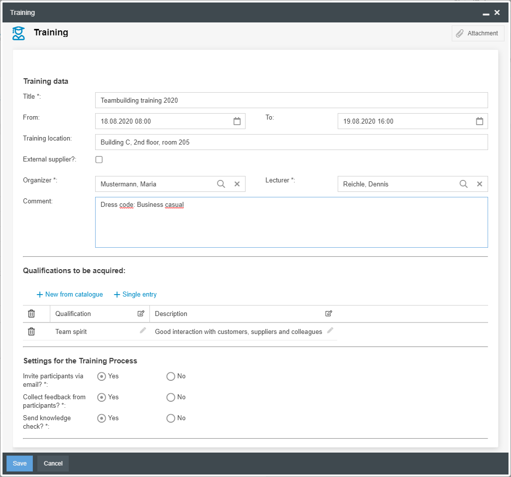
Task: Open the From date calendar picker
Action: (x=237, y=121)
